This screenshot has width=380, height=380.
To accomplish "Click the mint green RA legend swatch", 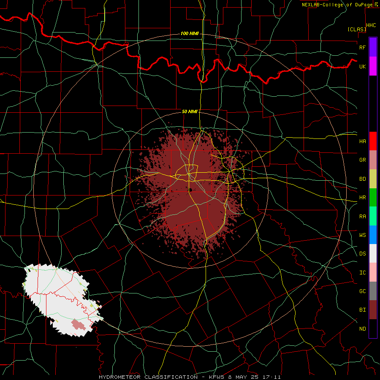I will [373, 216].
